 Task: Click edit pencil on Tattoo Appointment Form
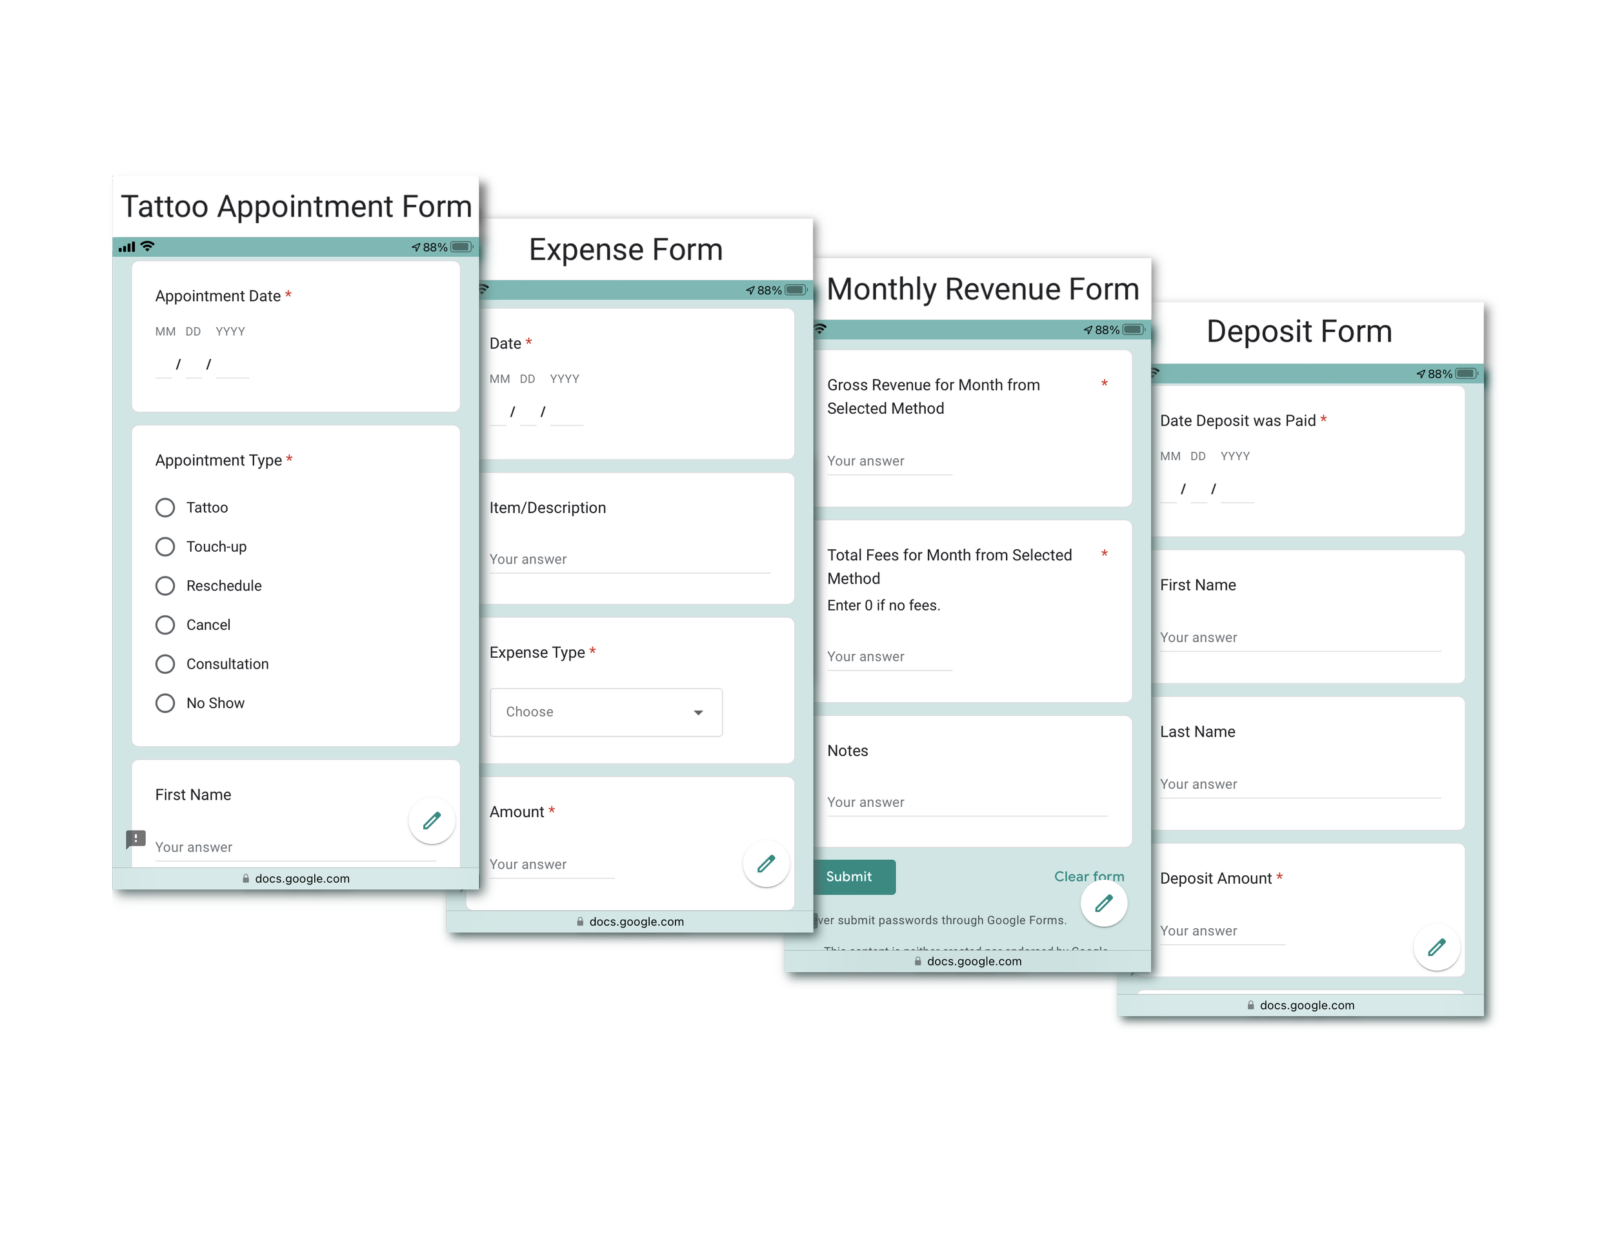click(x=431, y=820)
